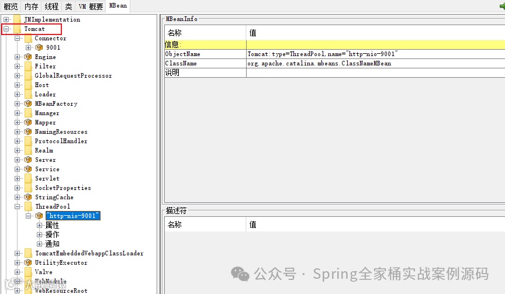Expand the JMImplementation node
Image resolution: width=505 pixels, height=294 pixels.
(6, 20)
